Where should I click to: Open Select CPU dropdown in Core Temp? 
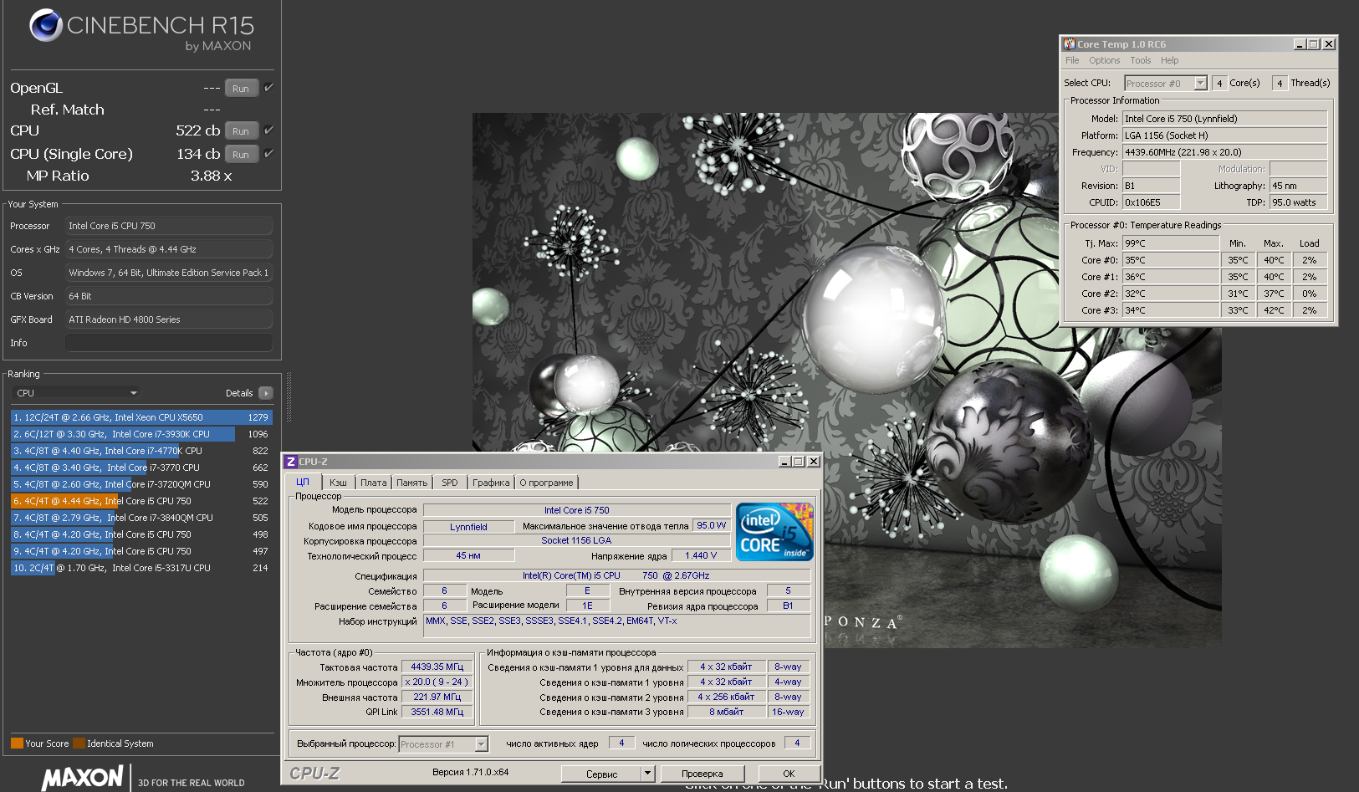pyautogui.click(x=1166, y=83)
